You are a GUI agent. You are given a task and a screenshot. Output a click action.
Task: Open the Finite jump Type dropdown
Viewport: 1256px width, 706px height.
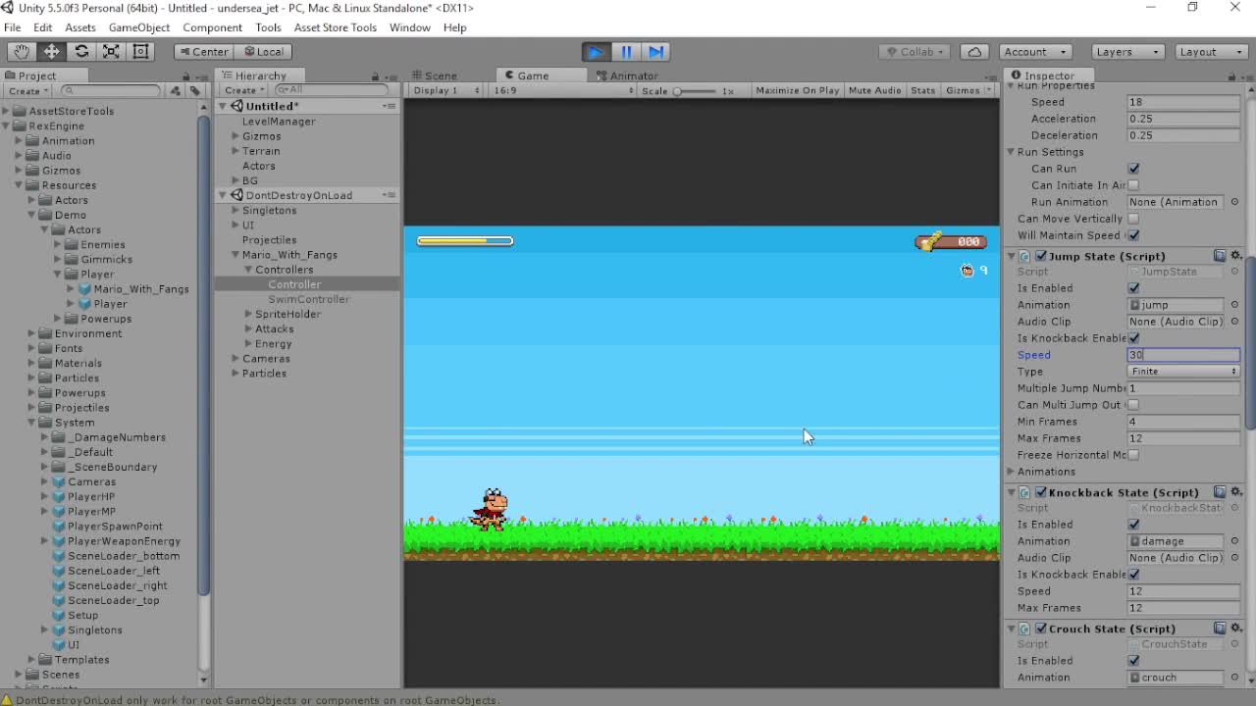[1183, 372]
